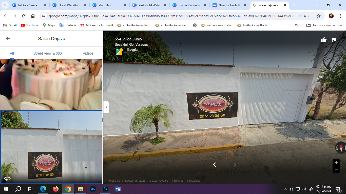
Task: Click the thumbs-up like icon on photo
Action: tap(323, 40)
